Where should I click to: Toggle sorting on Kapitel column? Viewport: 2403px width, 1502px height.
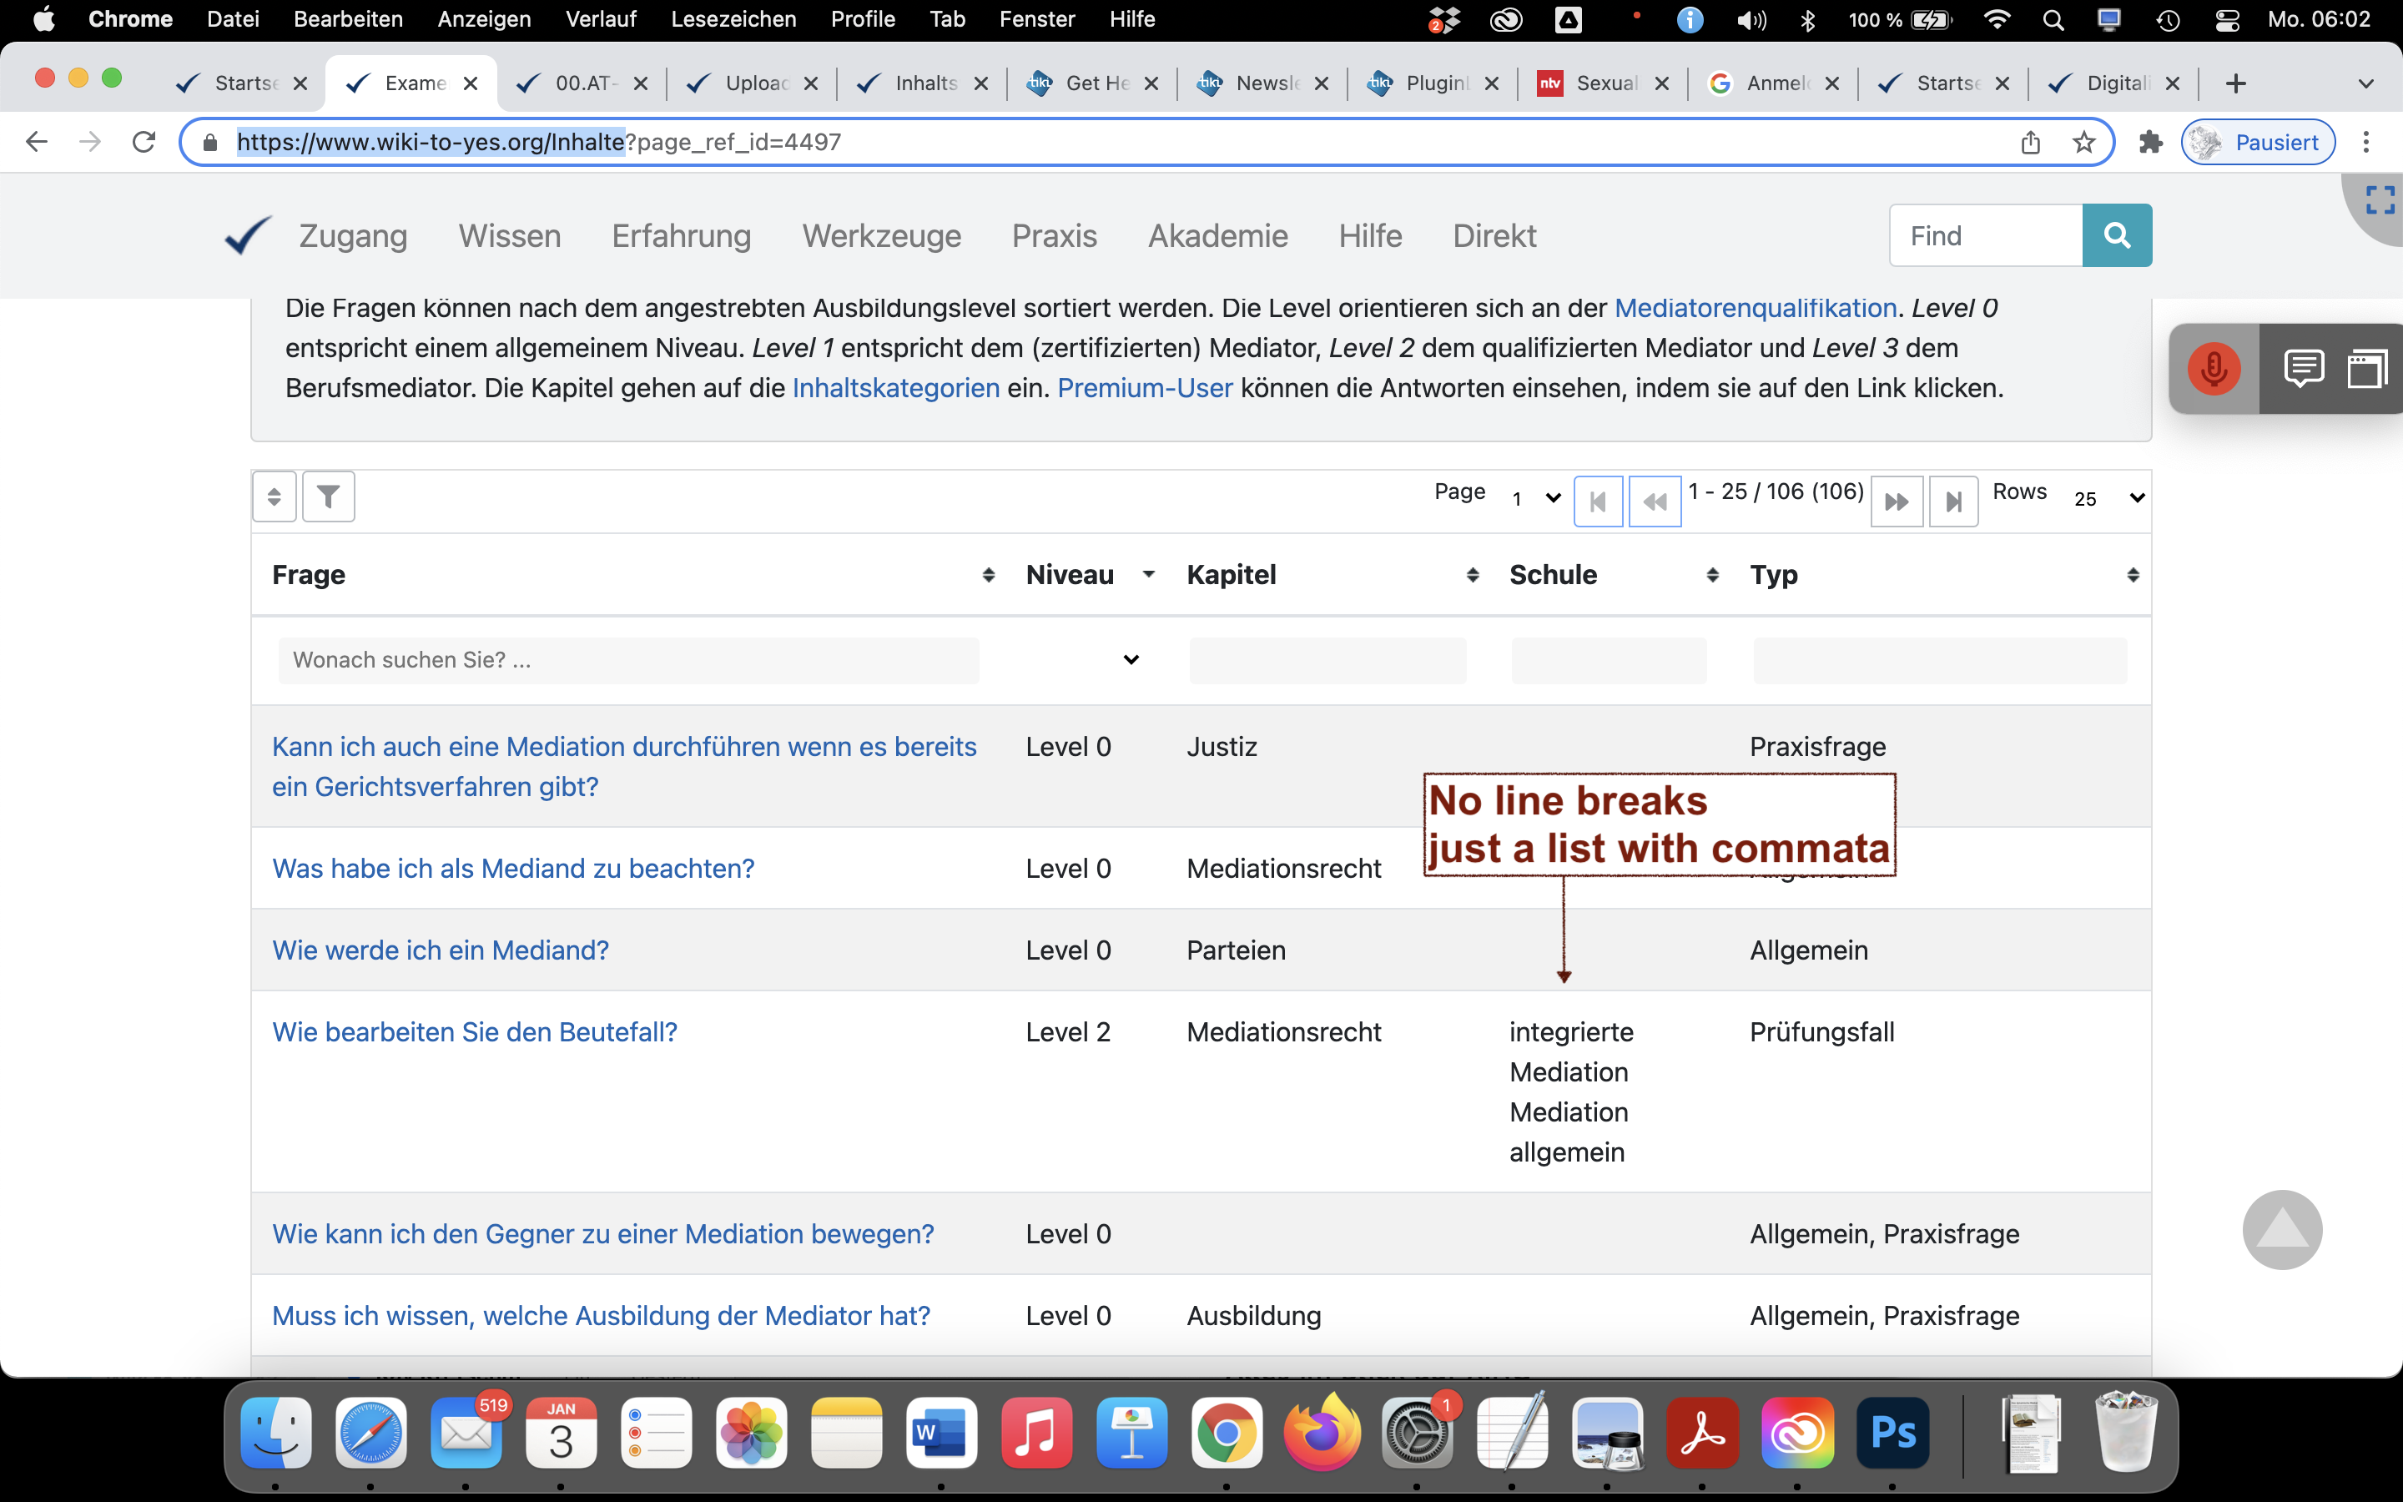point(1473,575)
